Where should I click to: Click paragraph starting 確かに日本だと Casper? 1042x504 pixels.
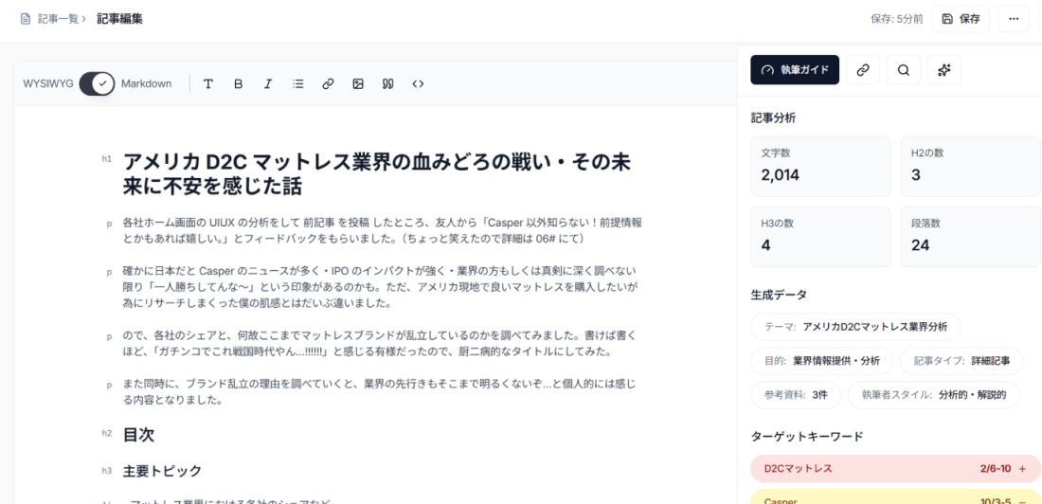381,287
